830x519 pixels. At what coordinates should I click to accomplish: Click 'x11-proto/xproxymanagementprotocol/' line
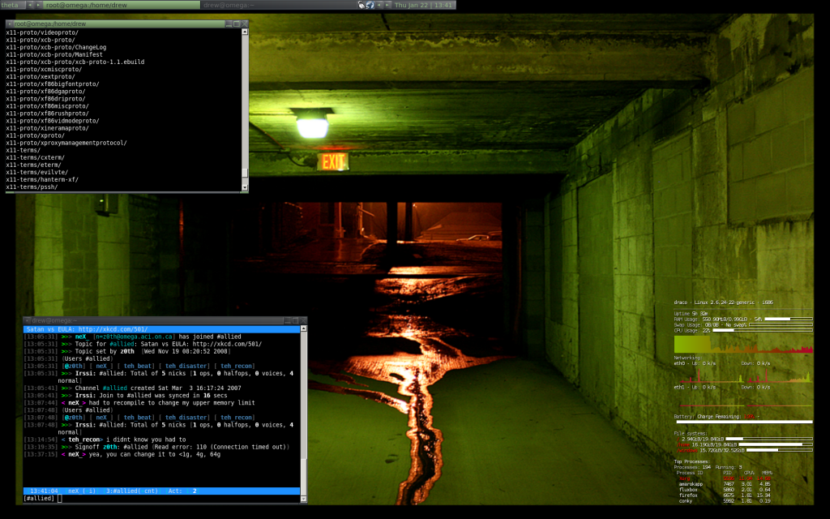[66, 143]
